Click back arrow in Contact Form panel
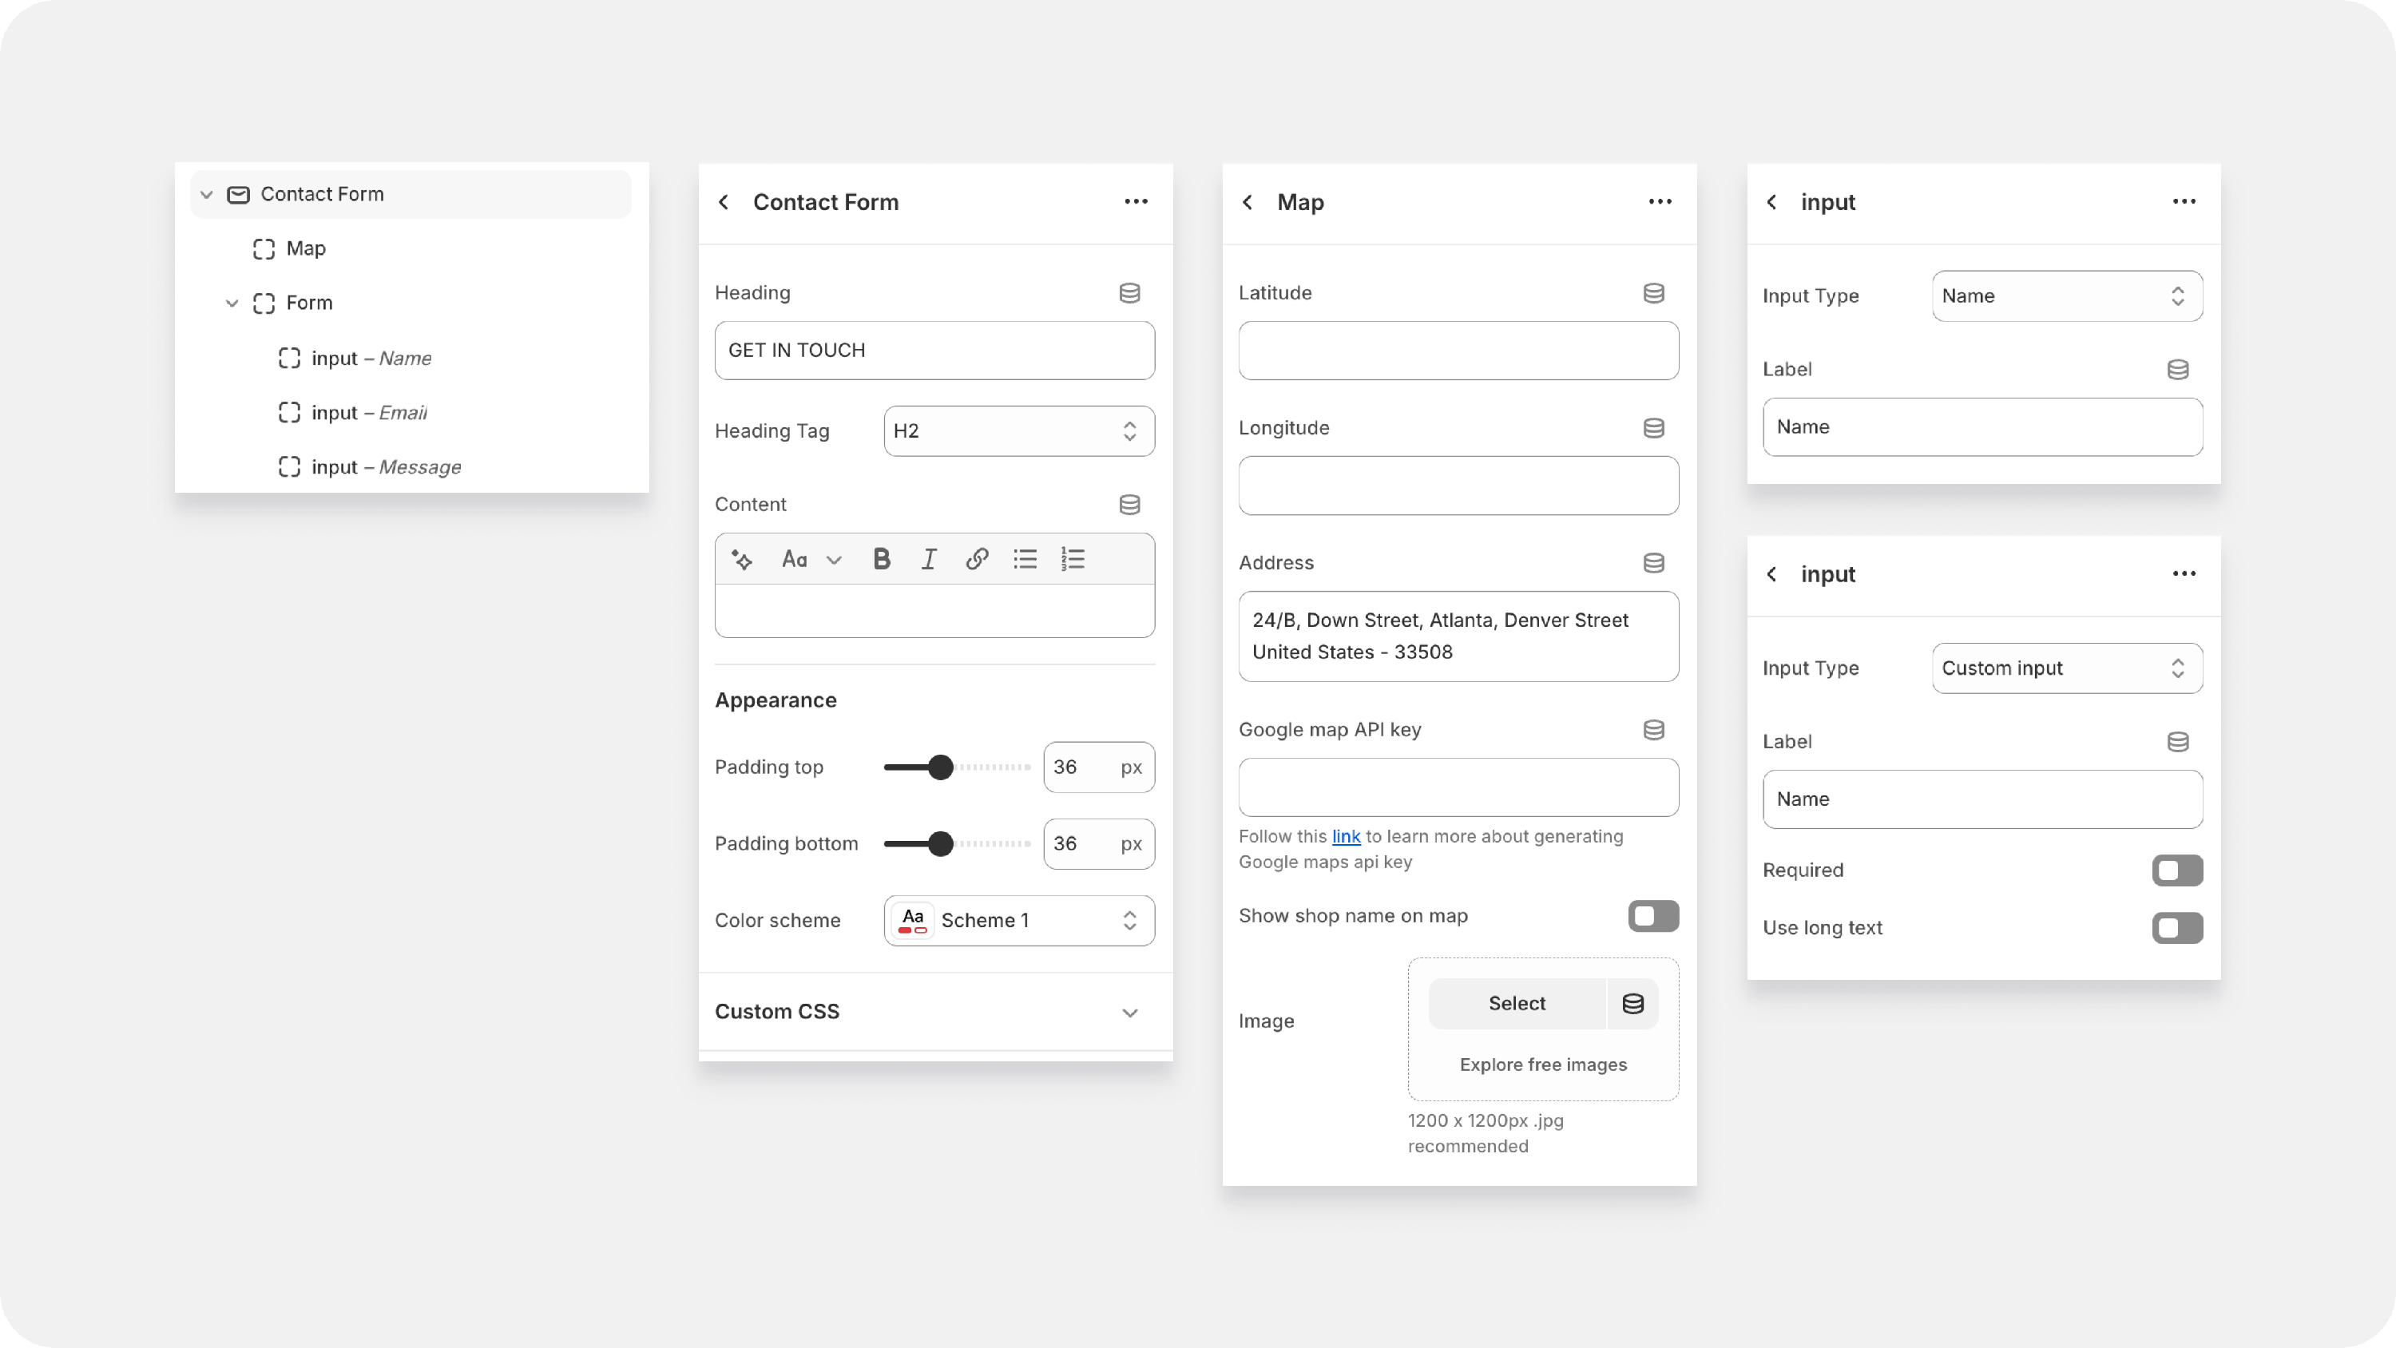Viewport: 2396px width, 1348px height. [x=724, y=202]
